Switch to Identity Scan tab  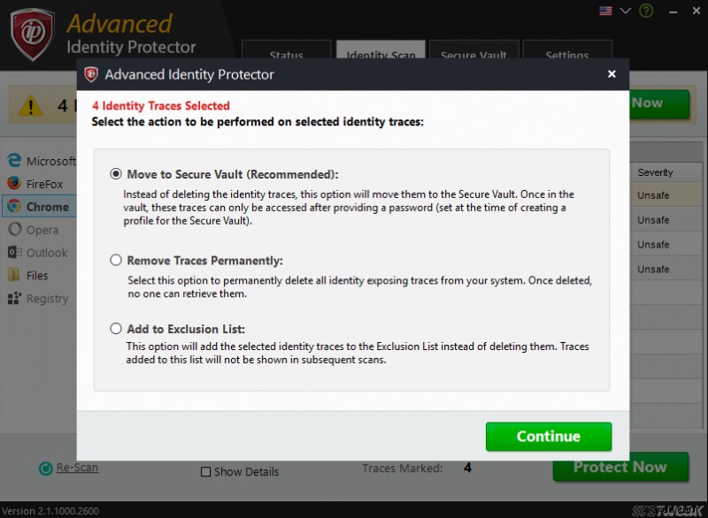click(381, 50)
